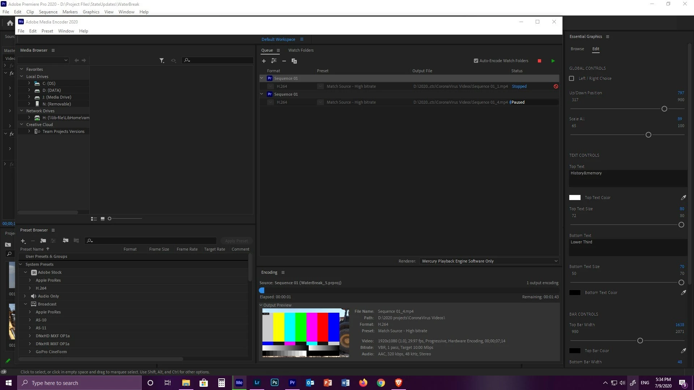The width and height of the screenshot is (694, 390).
Task: Click the Duplicate icon in Queue toolbar
Action: (x=294, y=61)
